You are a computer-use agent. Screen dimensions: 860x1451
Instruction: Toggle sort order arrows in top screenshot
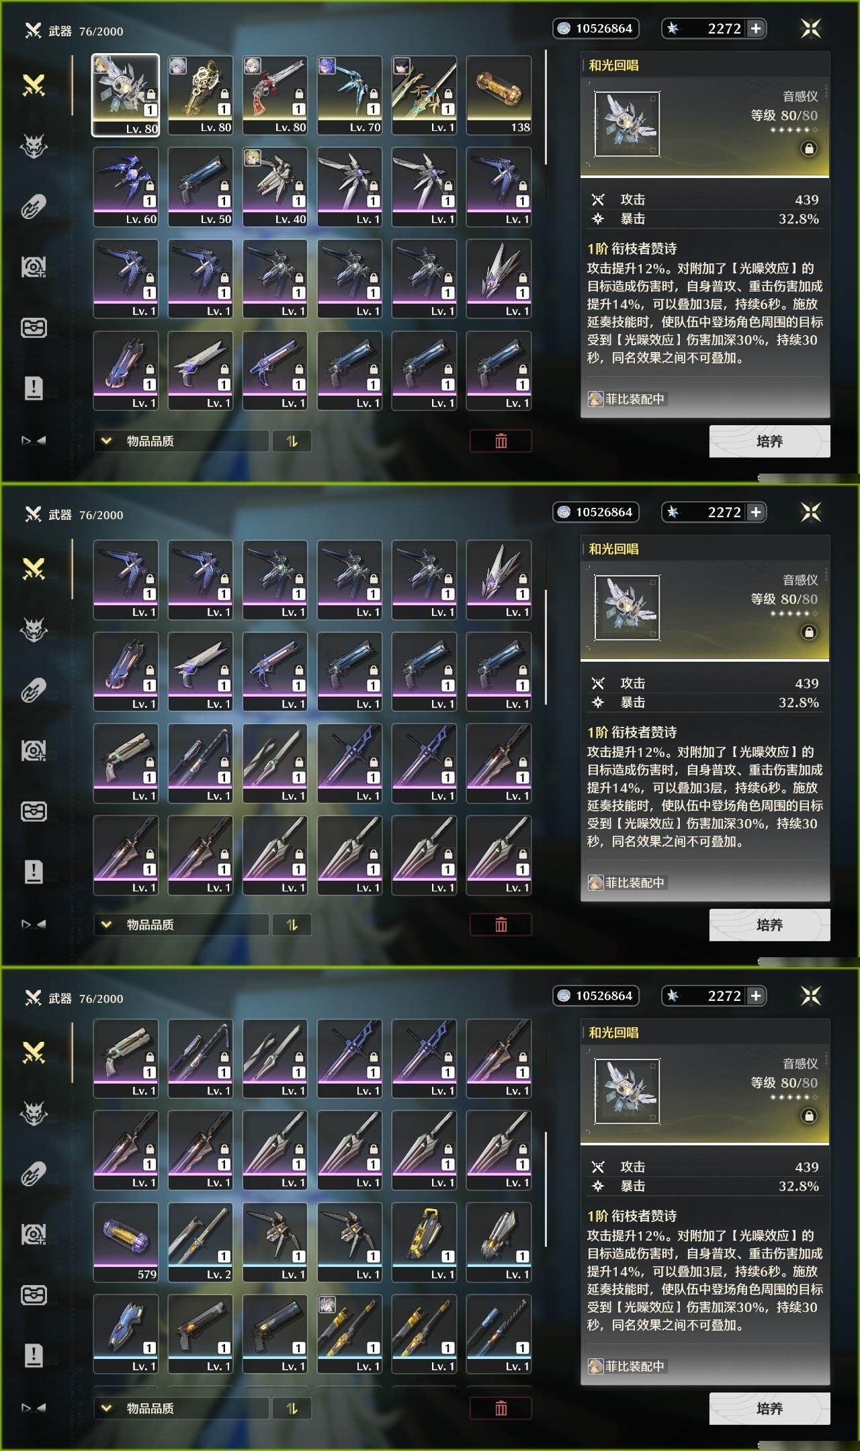click(x=292, y=441)
